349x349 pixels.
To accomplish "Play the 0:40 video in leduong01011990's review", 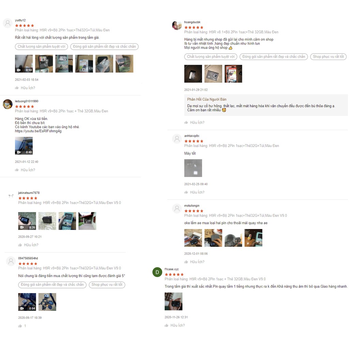I will [x=24, y=146].
